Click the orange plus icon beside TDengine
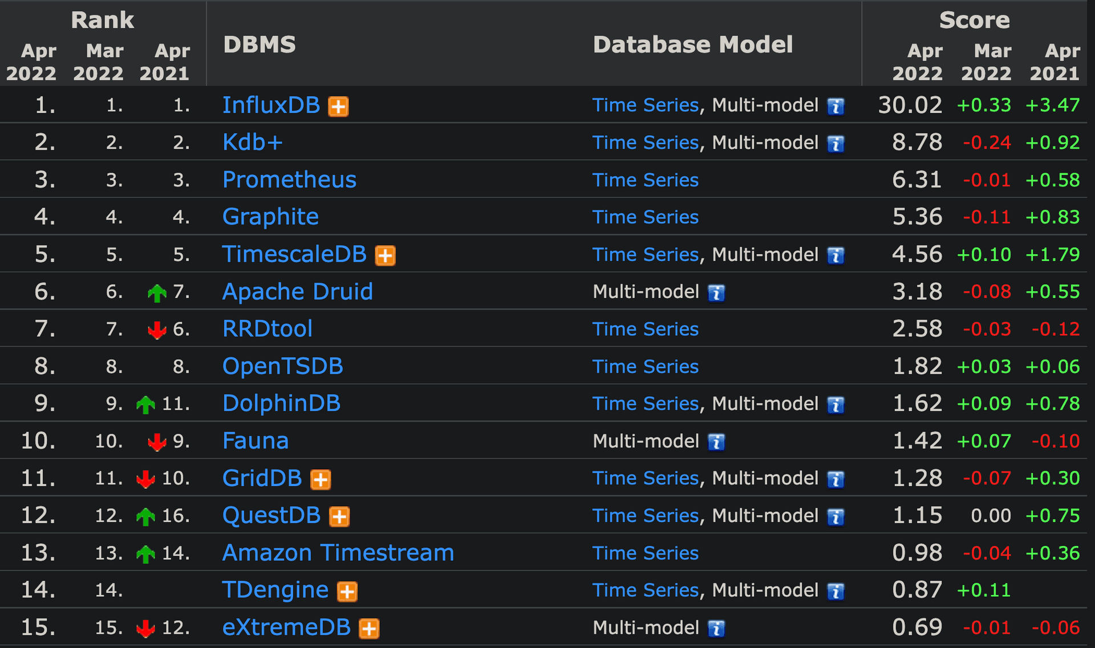The width and height of the screenshot is (1095, 648). tap(347, 592)
